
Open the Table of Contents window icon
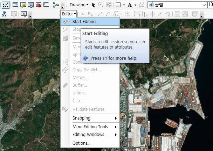click(15, 5)
